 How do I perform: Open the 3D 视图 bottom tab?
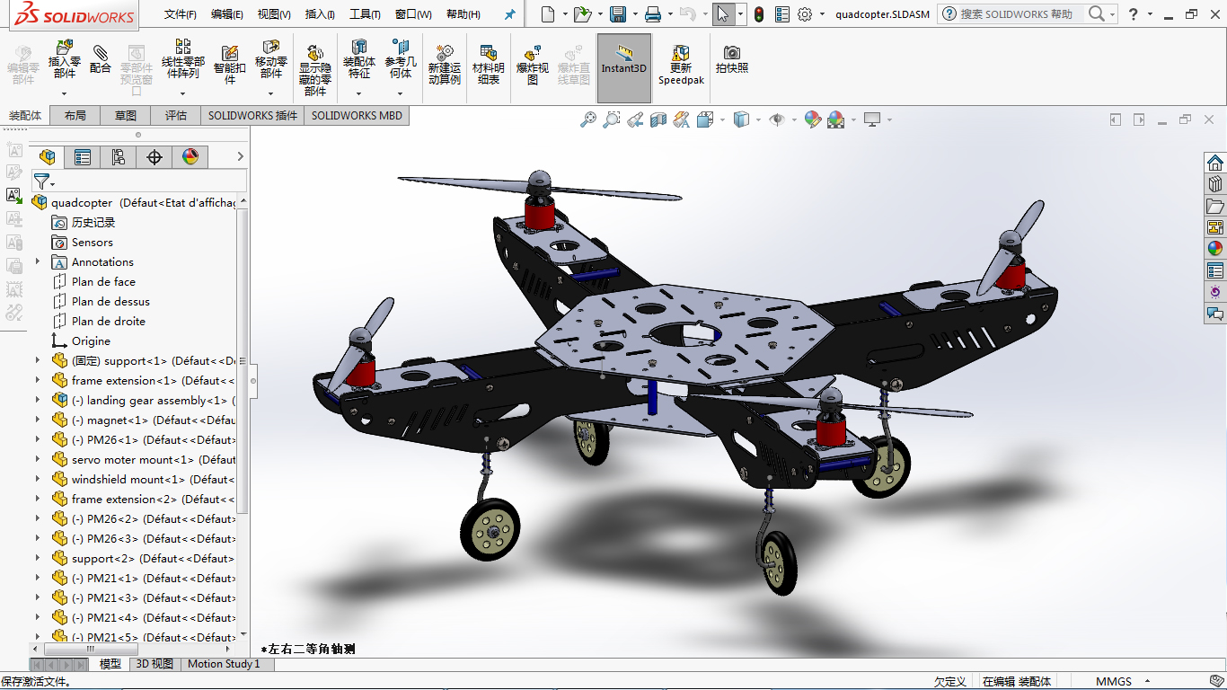[x=154, y=664]
